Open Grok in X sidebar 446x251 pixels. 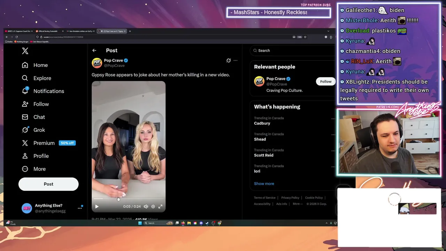point(33,130)
